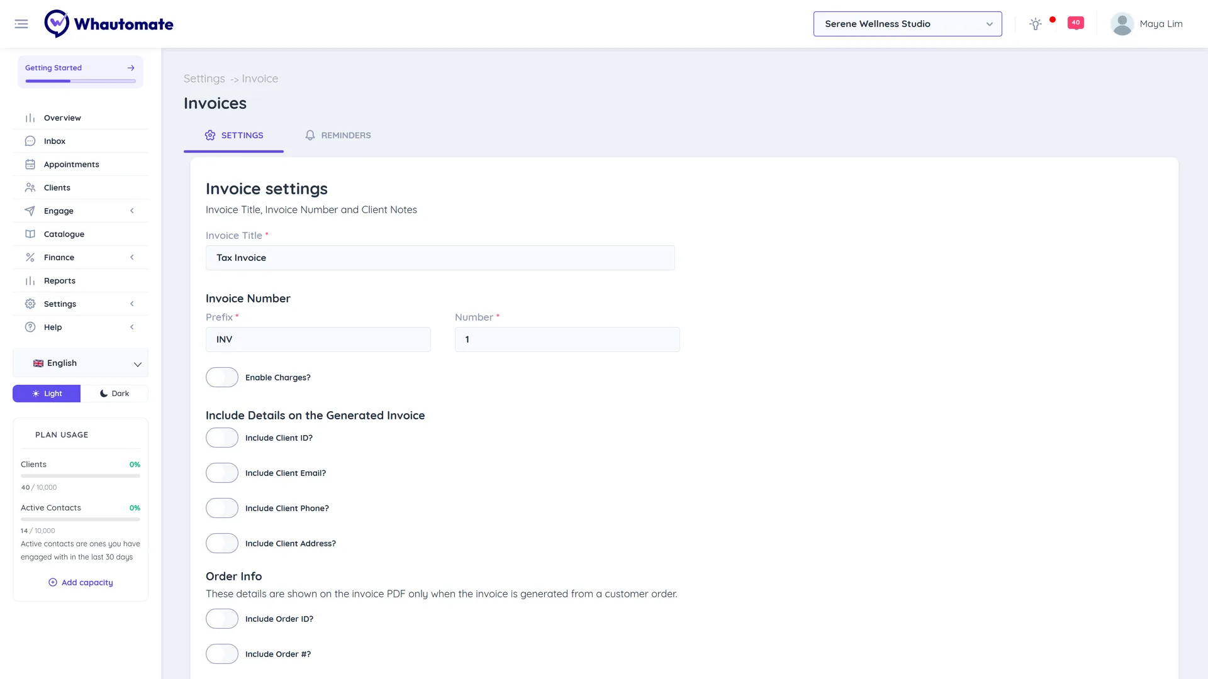The width and height of the screenshot is (1208, 679).
Task: Select the Dark theme button
Action: click(115, 394)
